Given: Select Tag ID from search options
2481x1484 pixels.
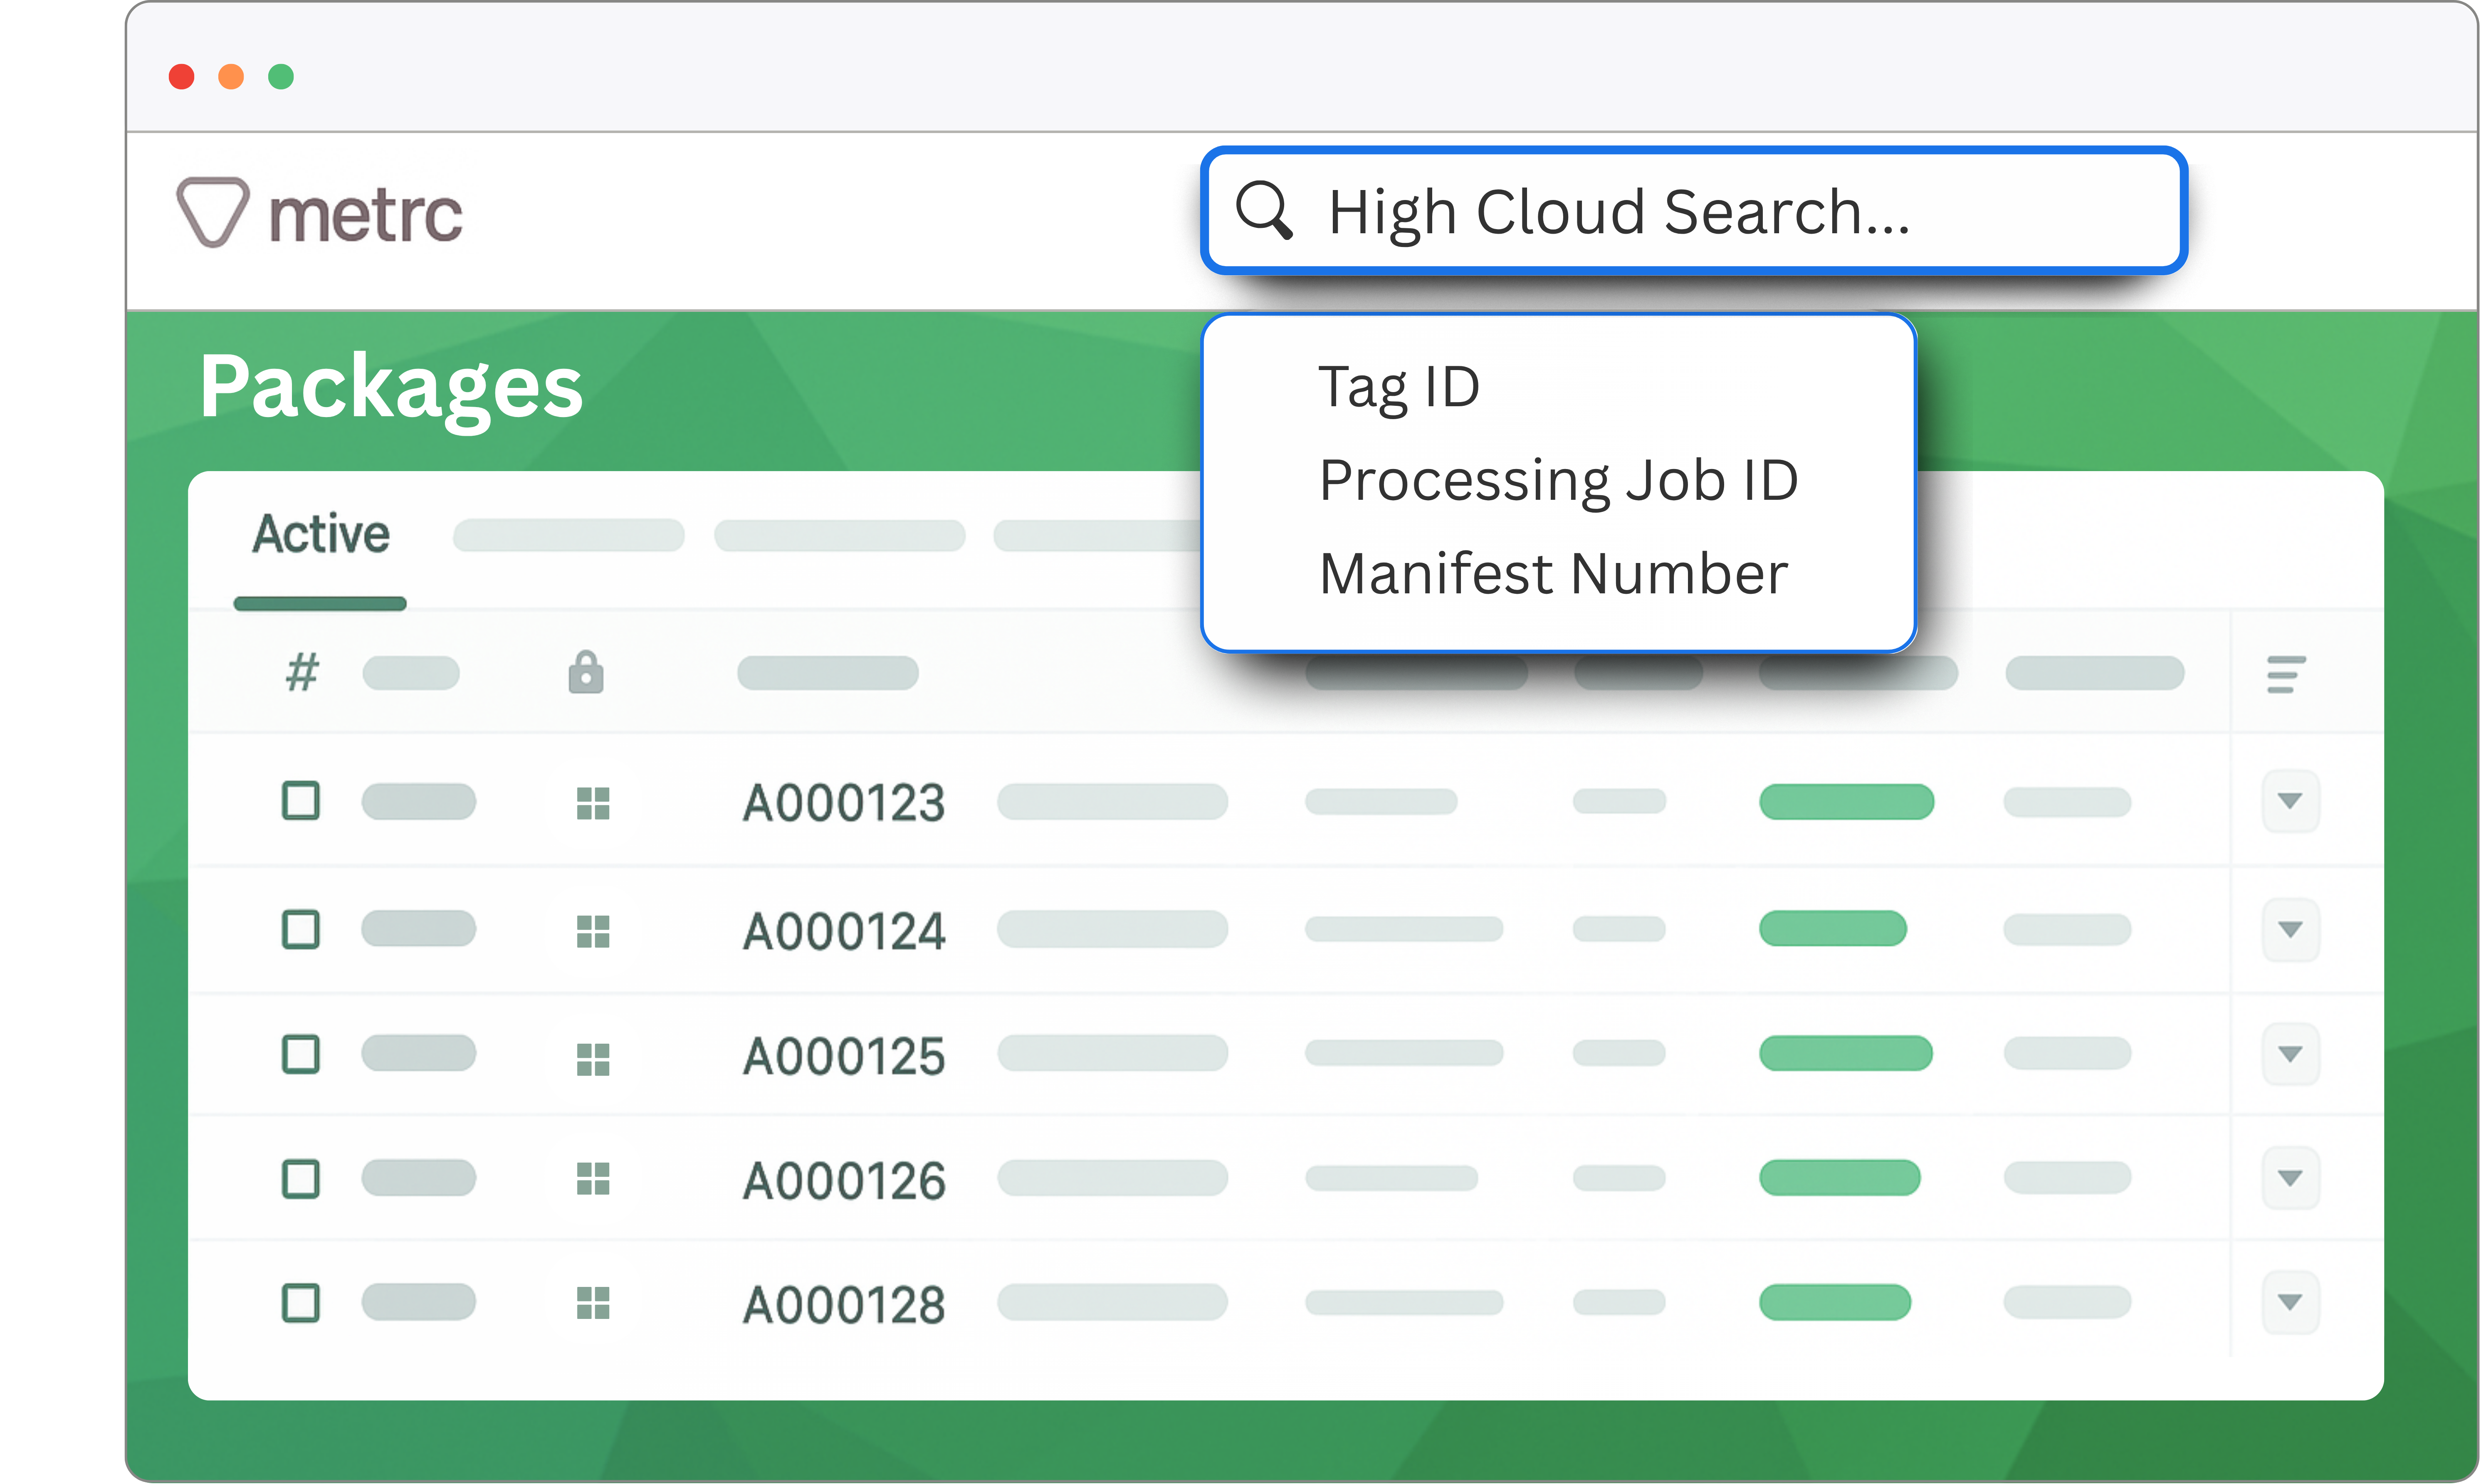Looking at the screenshot, I should (1399, 388).
